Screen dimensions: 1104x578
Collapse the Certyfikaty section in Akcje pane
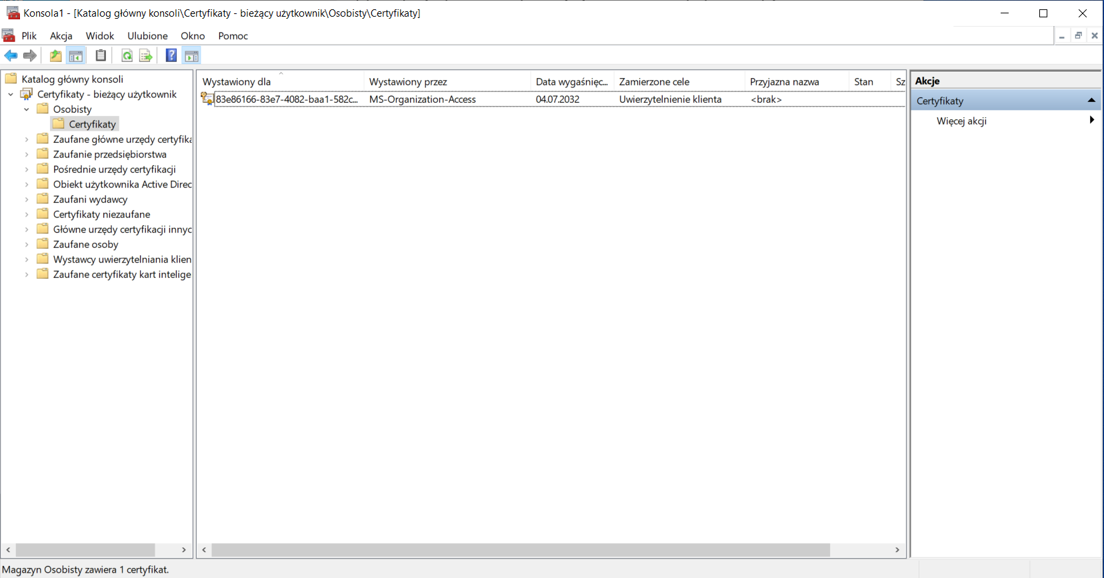tap(1091, 101)
